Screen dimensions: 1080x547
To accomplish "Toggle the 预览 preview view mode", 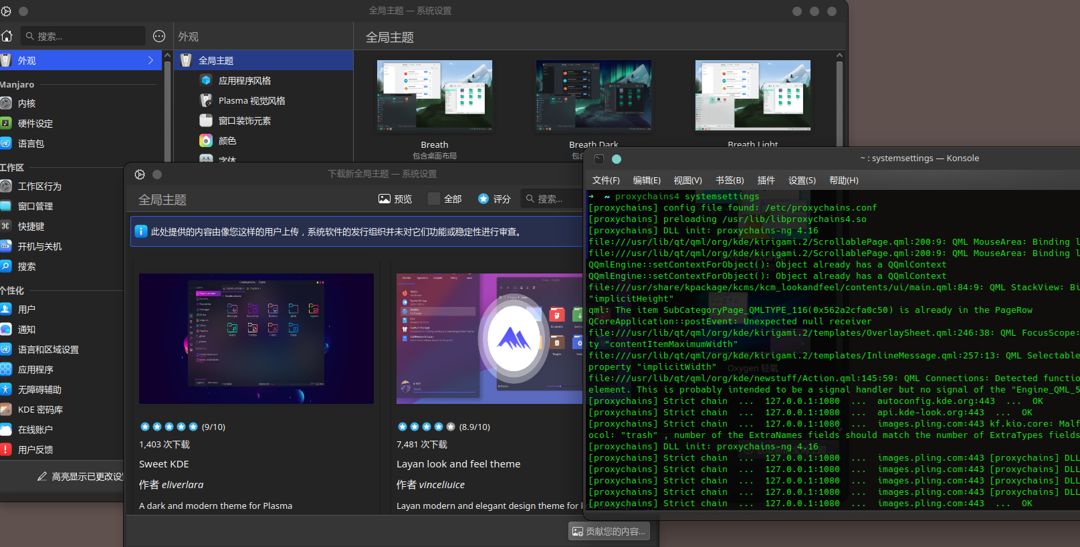I will pyautogui.click(x=395, y=199).
